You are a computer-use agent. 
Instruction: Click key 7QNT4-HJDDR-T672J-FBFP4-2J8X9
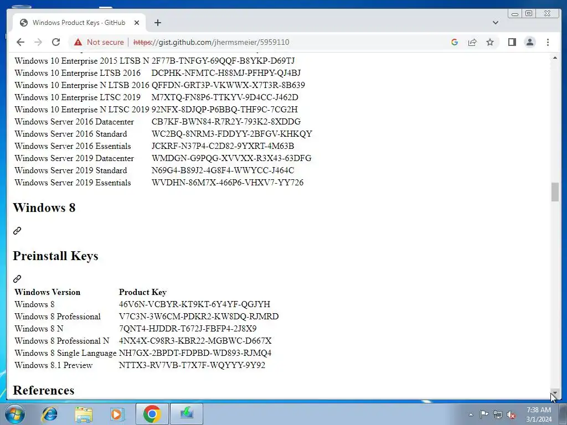(x=188, y=329)
